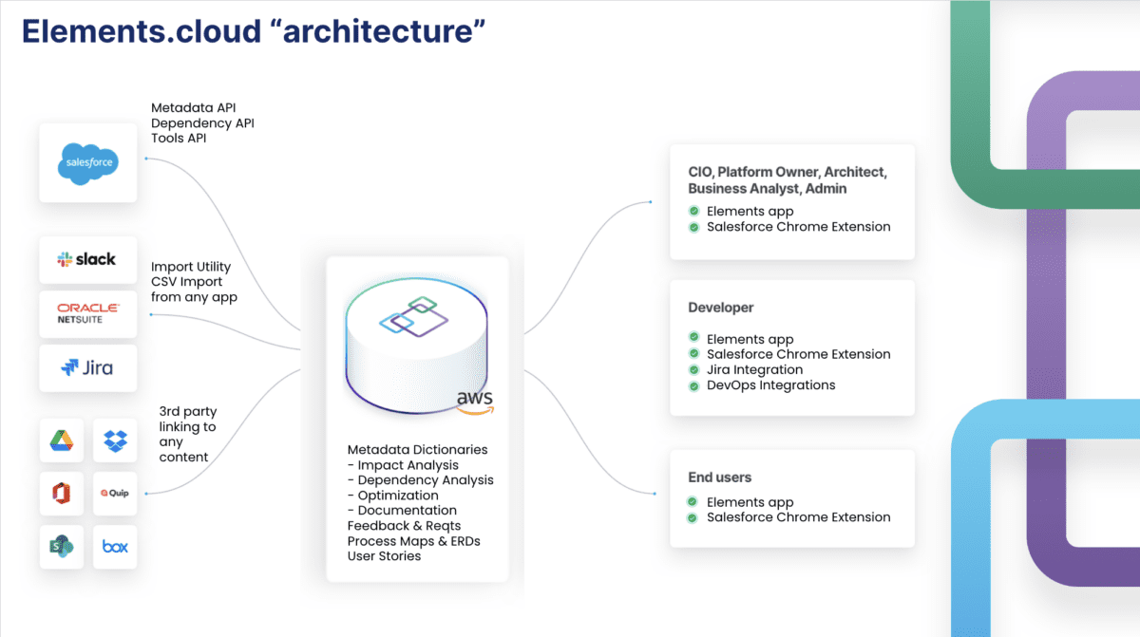Image resolution: width=1140 pixels, height=637 pixels.
Task: Open the Jira logo tile
Action: pyautogui.click(x=87, y=367)
